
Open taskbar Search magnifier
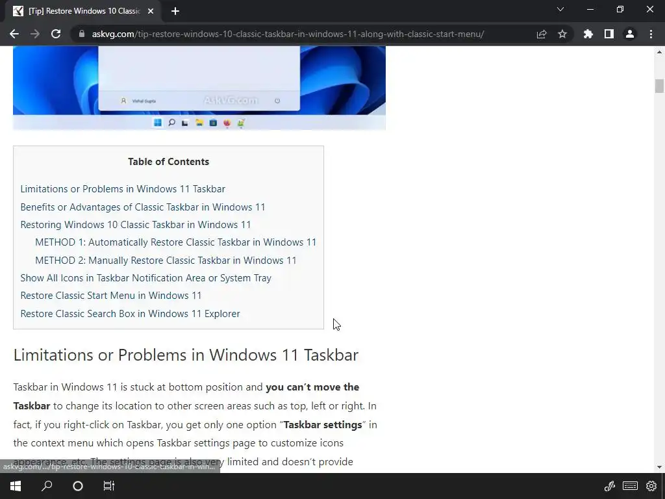(x=47, y=486)
